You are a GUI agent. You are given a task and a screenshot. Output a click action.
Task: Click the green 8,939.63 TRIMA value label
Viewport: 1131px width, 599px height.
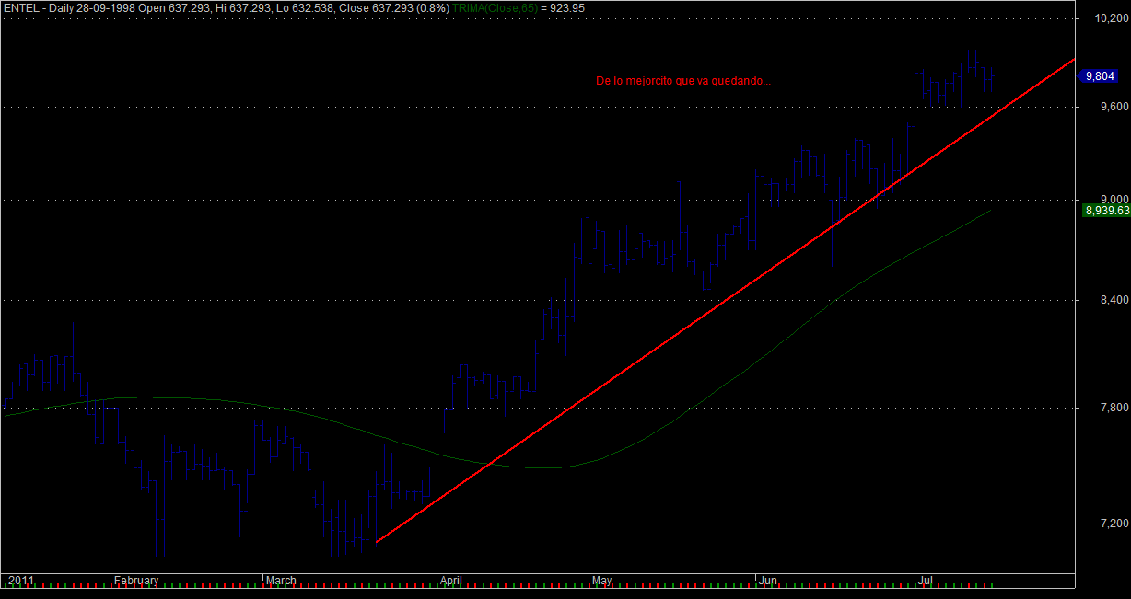[1107, 211]
